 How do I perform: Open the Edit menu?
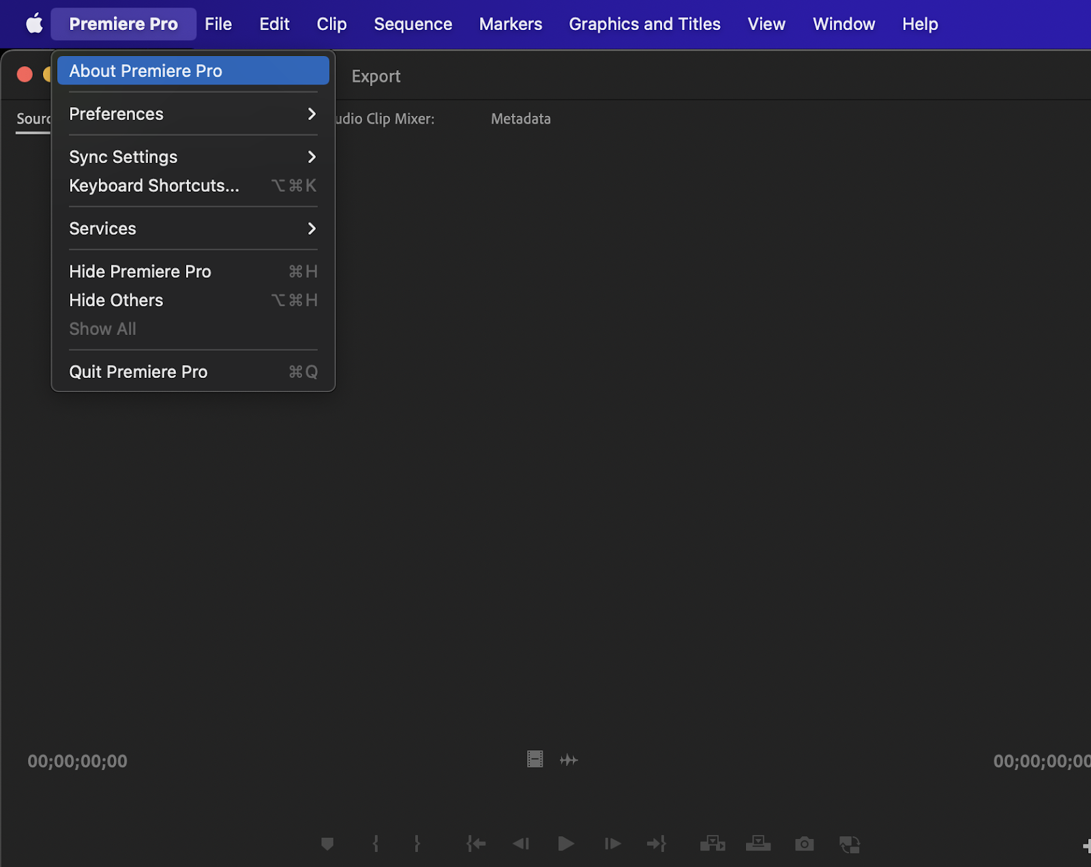(274, 24)
